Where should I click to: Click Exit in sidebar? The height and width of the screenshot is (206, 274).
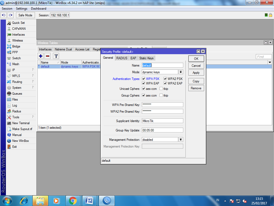(14, 147)
